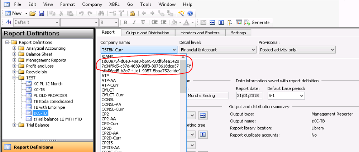
Task: Select @ANY in the company list
Action: [140, 56]
